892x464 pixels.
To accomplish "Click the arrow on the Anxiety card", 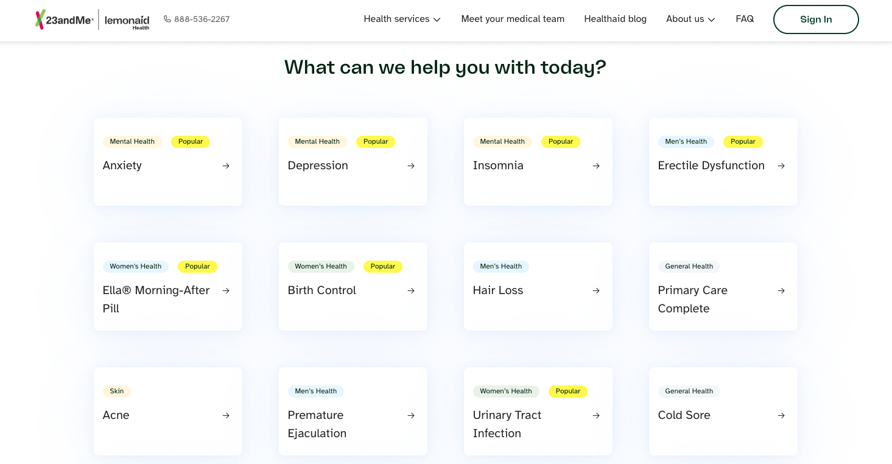I will 225,166.
